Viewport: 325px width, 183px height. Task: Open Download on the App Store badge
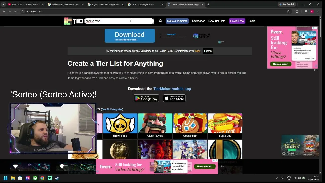(x=174, y=98)
